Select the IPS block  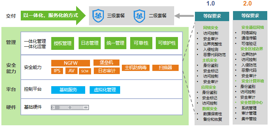(x=57, y=71)
